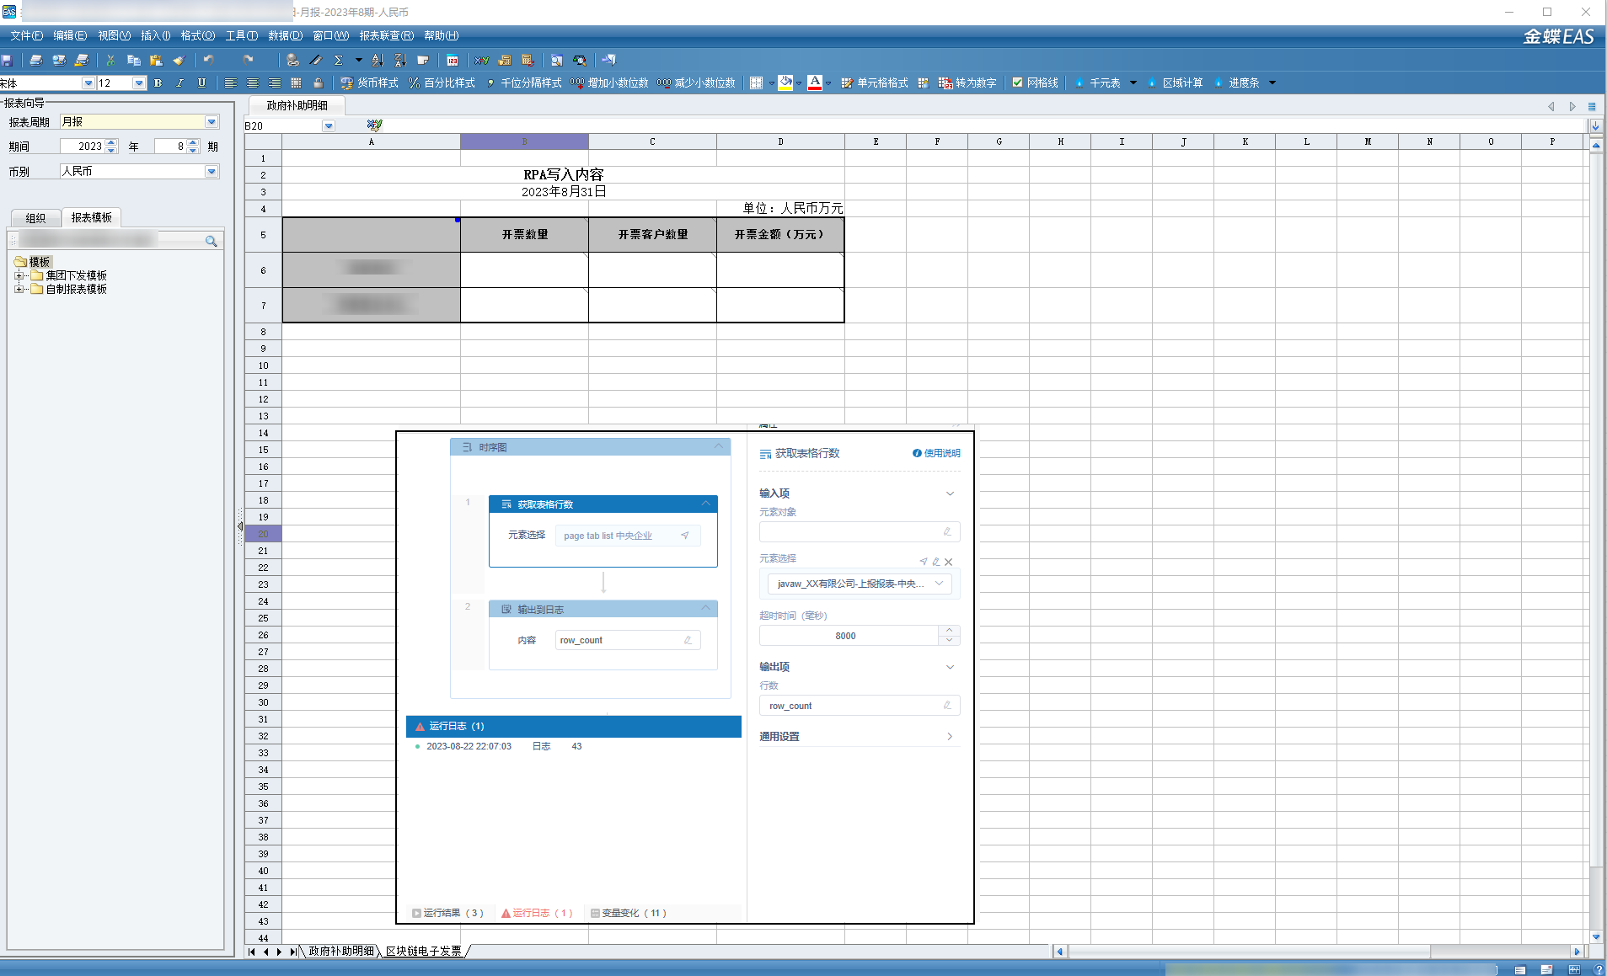The height and width of the screenshot is (976, 1607).
Task: Click the Cut scissors icon
Action: click(x=110, y=60)
